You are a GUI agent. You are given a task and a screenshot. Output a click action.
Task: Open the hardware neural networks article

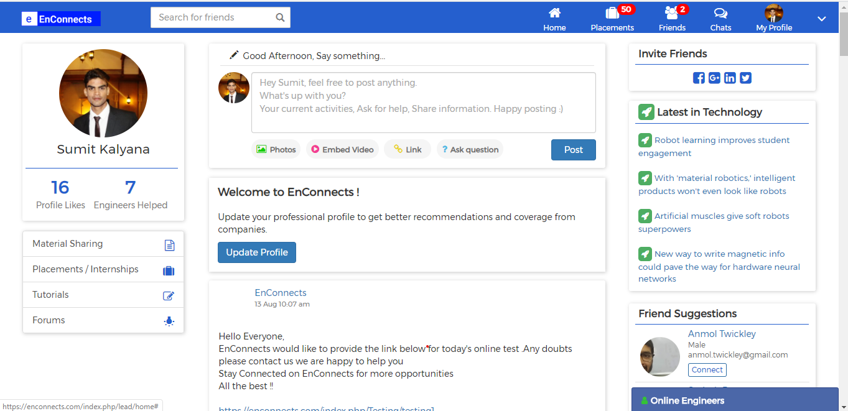(x=719, y=266)
